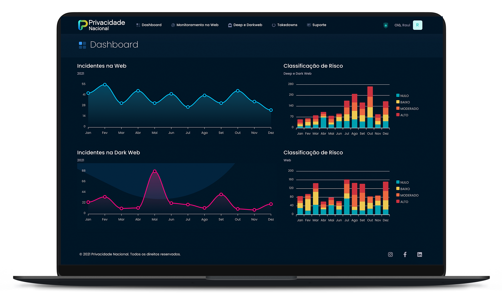The height and width of the screenshot is (299, 502).
Task: Open the Takedowns menu item
Action: [284, 25]
